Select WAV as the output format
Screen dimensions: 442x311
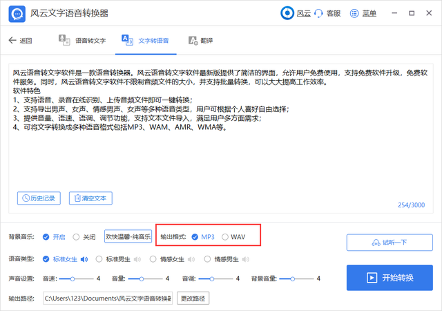point(225,237)
